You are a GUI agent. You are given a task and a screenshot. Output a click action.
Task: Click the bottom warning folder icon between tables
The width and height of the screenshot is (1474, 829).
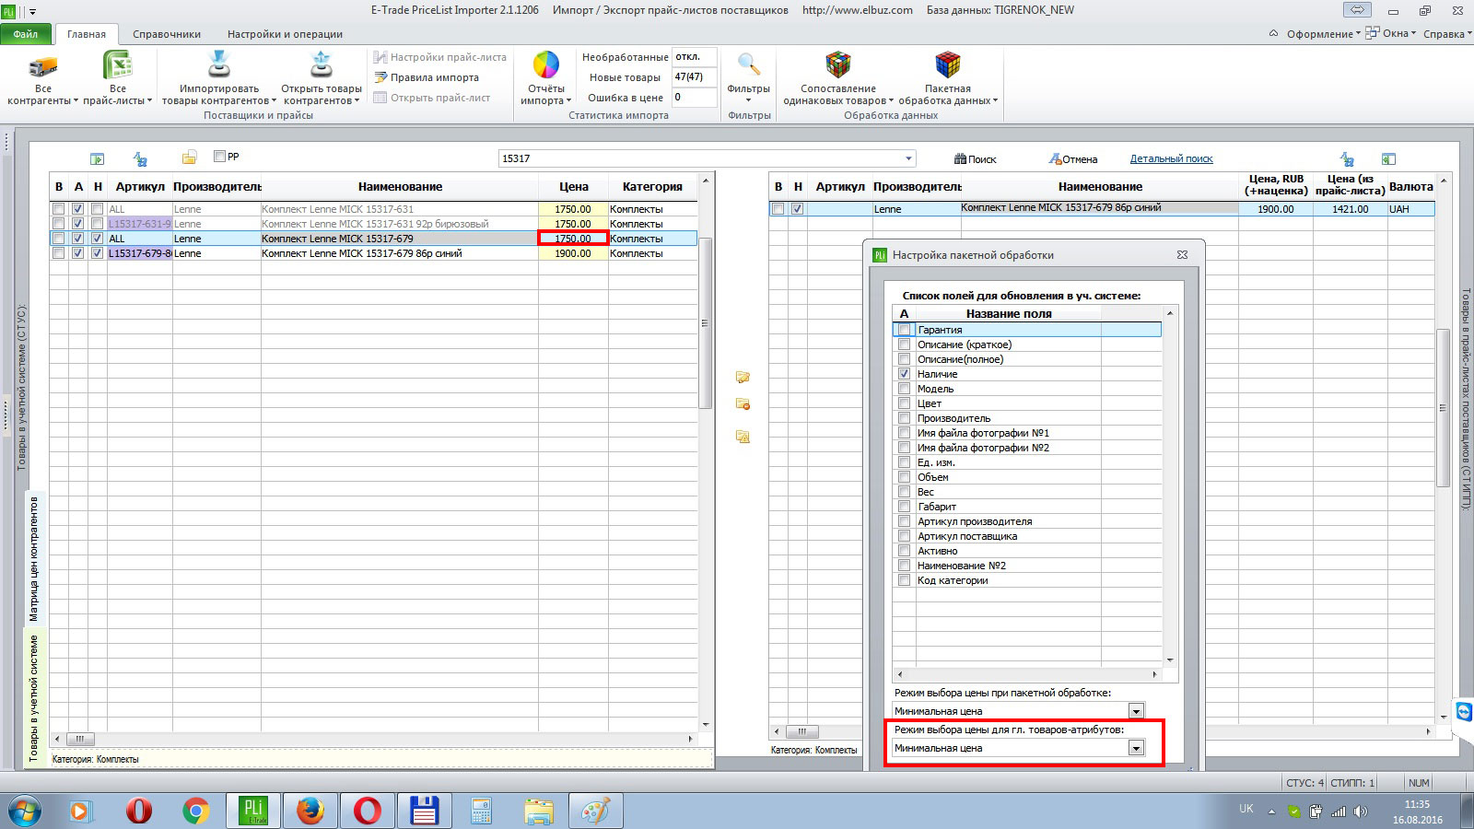pyautogui.click(x=743, y=437)
